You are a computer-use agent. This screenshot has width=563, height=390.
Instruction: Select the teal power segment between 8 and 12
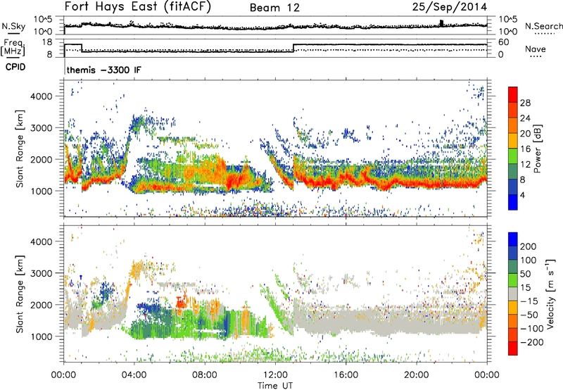[x=513, y=172]
